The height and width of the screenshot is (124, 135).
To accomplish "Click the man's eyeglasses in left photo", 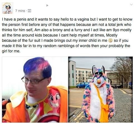I will [x=33, y=80].
